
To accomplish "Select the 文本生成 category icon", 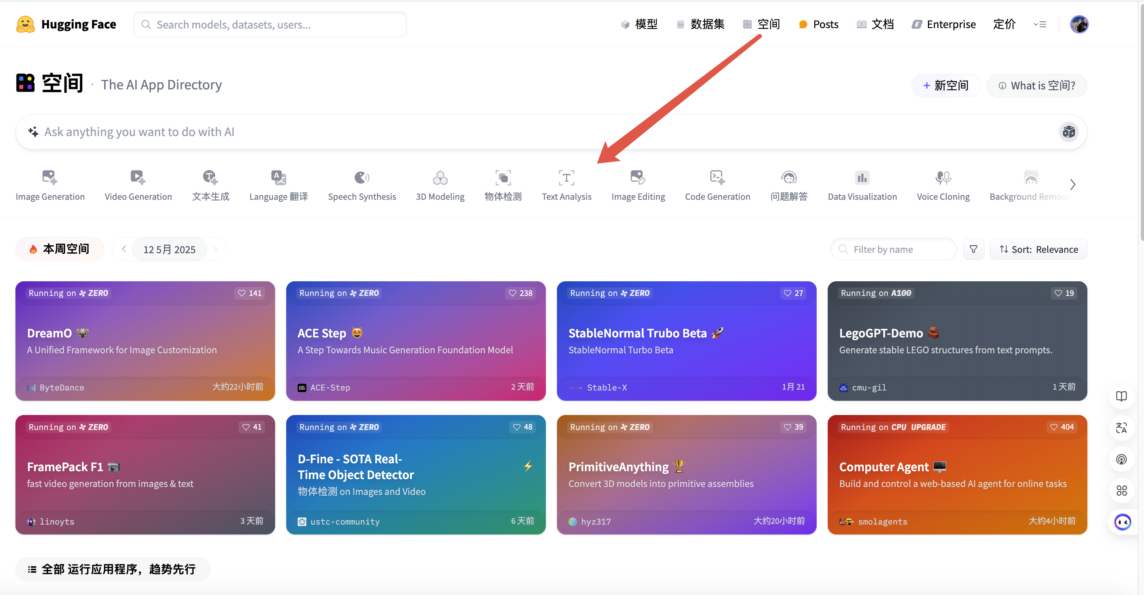I will 211,178.
